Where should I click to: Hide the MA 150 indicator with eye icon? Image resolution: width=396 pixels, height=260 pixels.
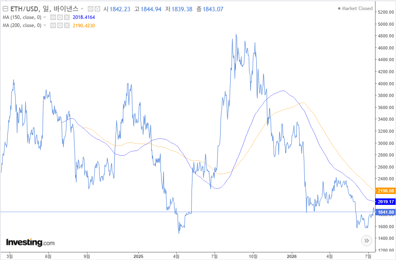(53, 17)
